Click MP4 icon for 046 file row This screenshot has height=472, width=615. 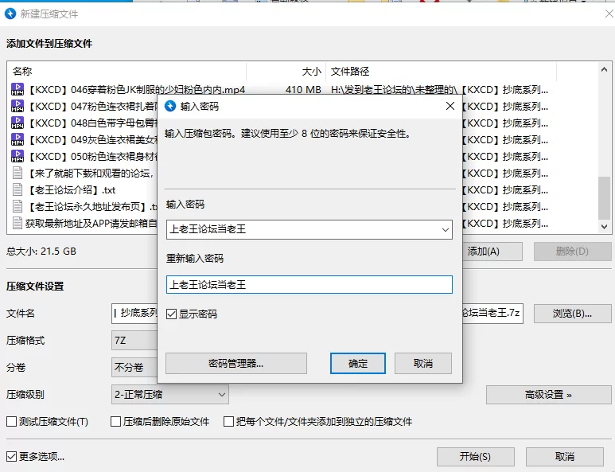tap(18, 89)
